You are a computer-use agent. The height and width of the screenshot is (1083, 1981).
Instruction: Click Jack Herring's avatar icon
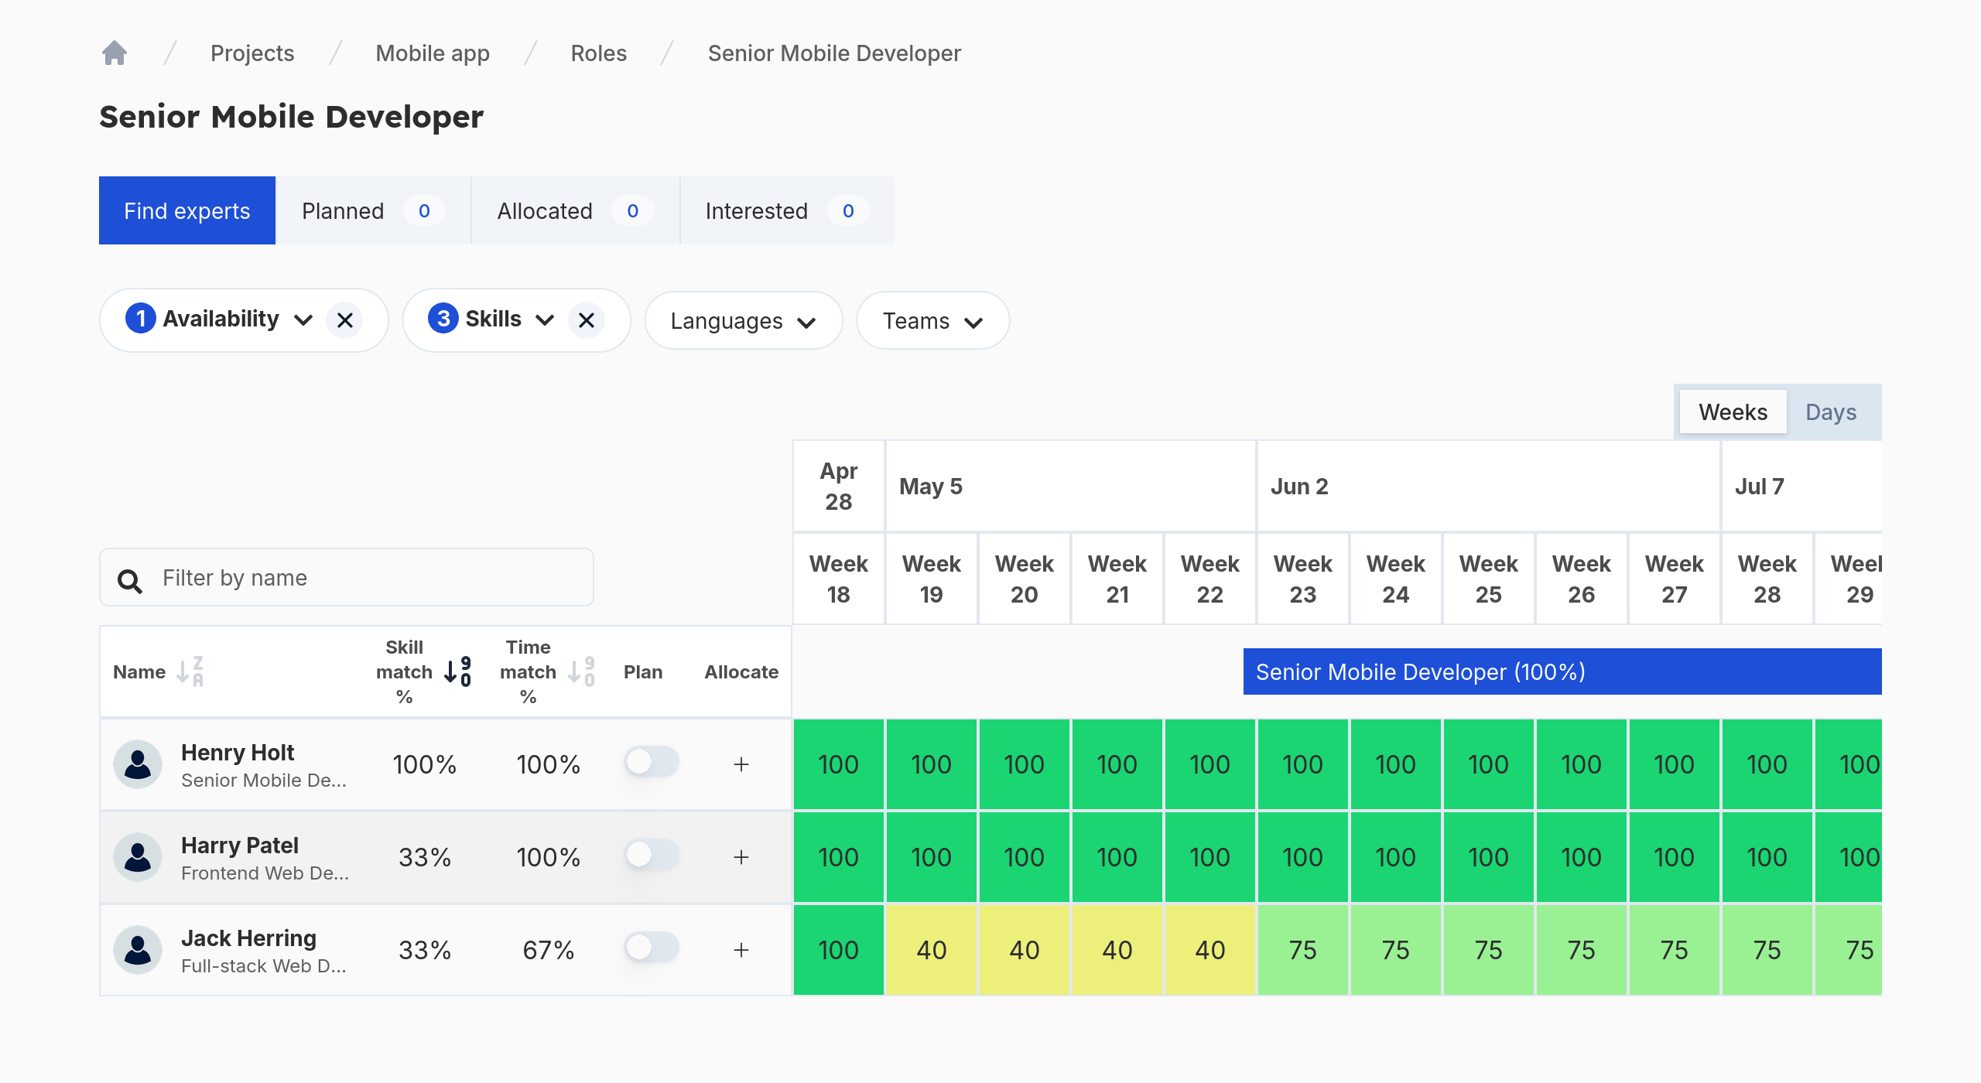[x=138, y=950]
